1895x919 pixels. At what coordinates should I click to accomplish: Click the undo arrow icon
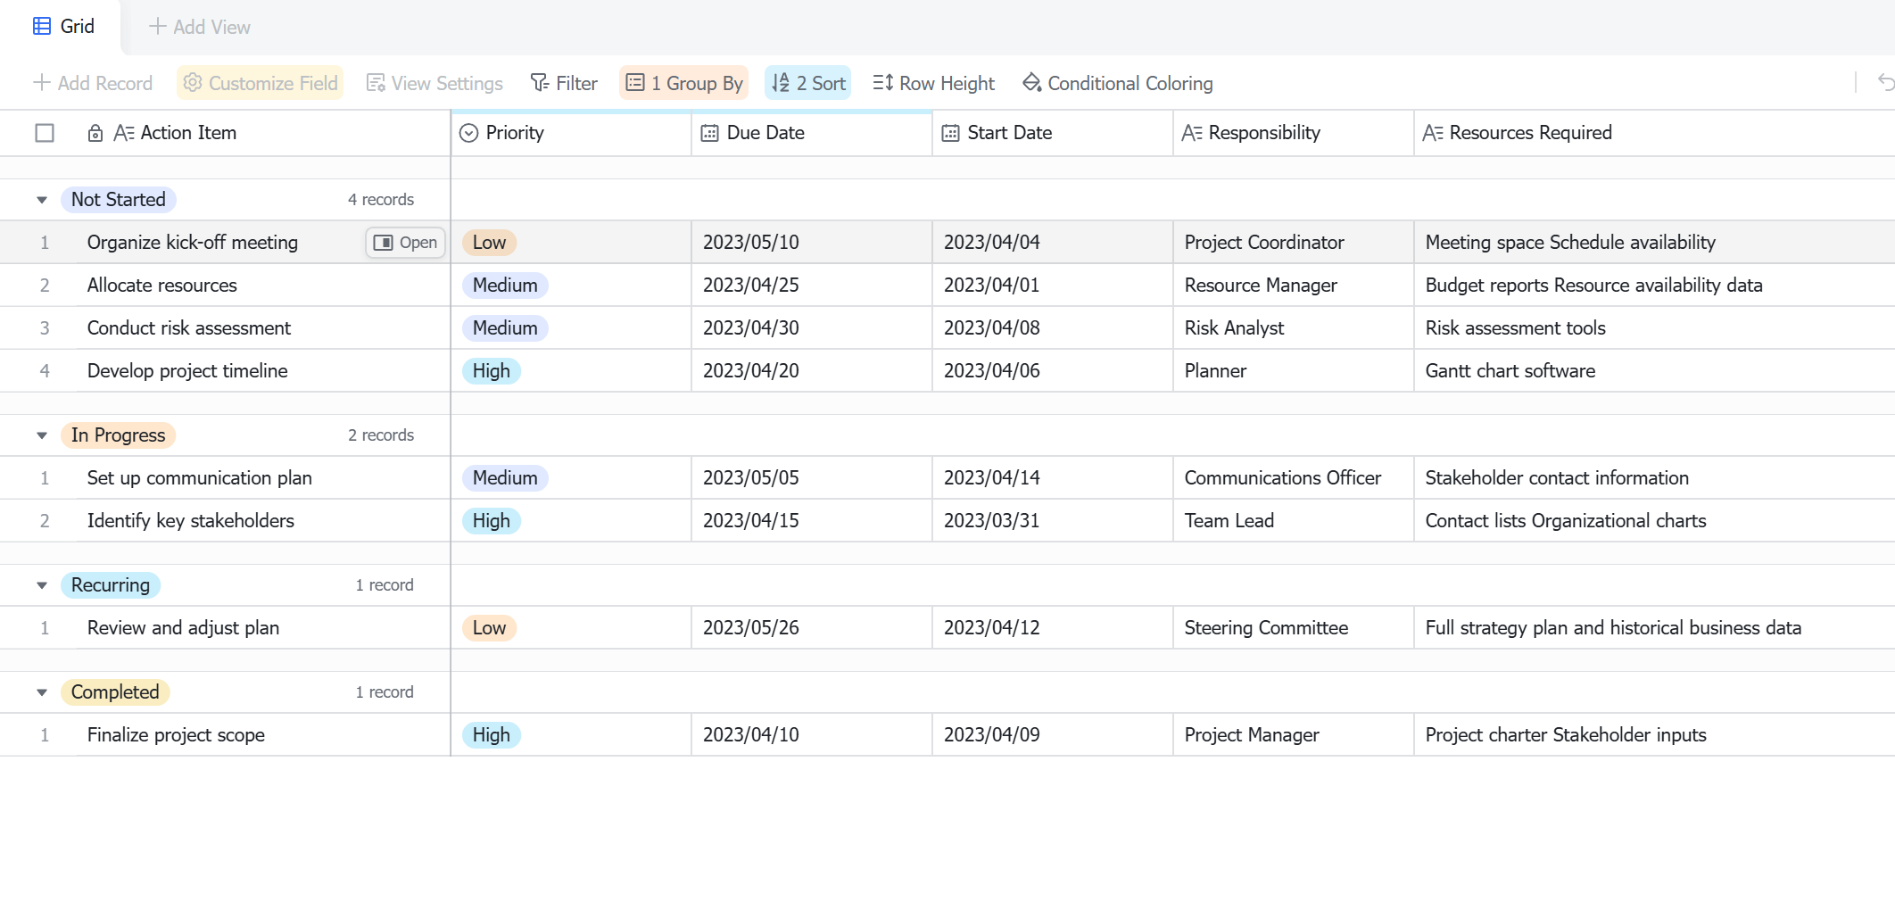pos(1886,83)
